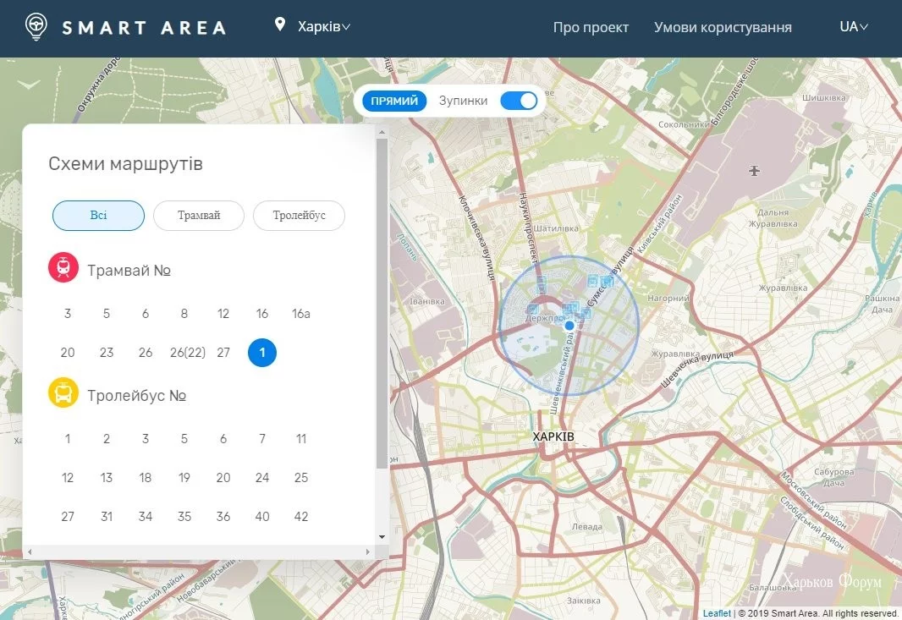The width and height of the screenshot is (902, 620).
Task: Click the scroll down arrow in routes panel
Action: (x=382, y=536)
